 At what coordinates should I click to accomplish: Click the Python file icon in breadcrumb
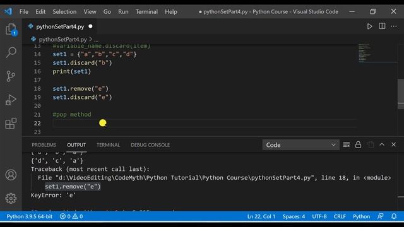click(33, 39)
